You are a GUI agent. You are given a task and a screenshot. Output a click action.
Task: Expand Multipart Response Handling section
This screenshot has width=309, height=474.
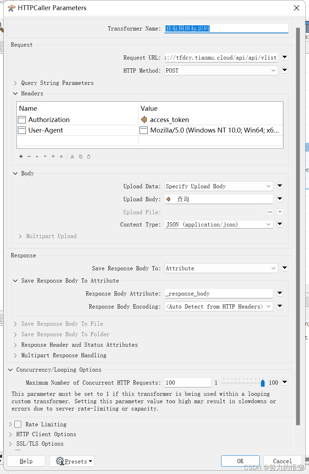[15, 355]
